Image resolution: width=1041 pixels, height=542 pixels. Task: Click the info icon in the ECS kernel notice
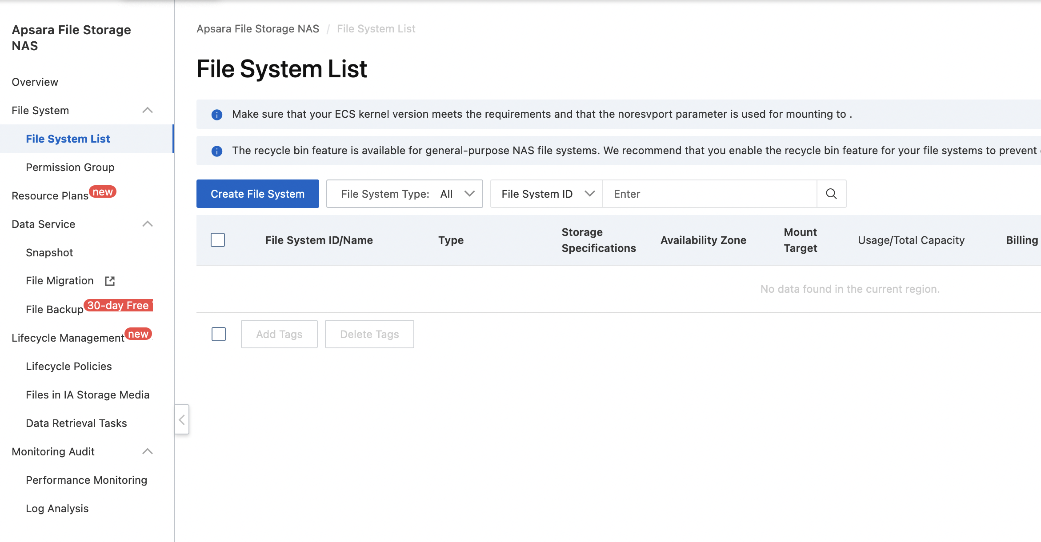click(x=217, y=115)
